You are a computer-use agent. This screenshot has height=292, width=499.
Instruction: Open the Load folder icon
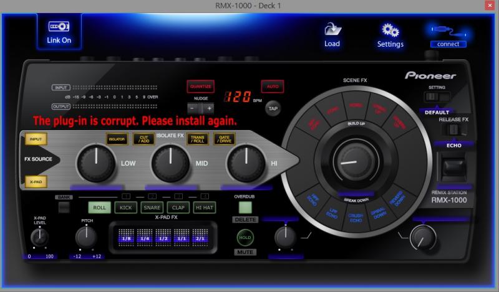(332, 29)
